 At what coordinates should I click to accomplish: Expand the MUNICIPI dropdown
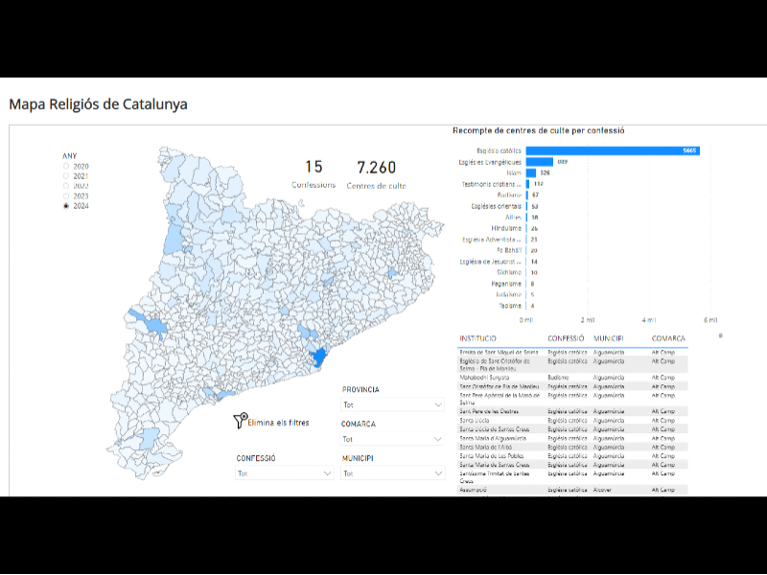pos(393,473)
